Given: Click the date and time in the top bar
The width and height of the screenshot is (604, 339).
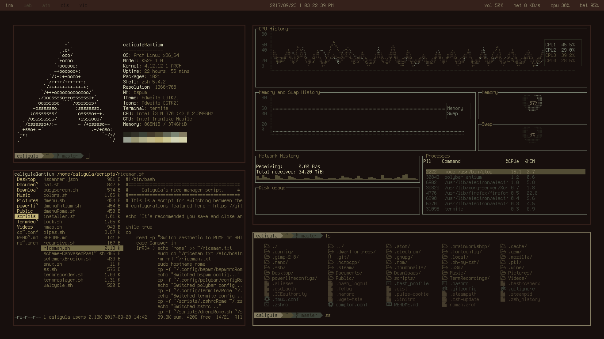Looking at the screenshot, I should [302, 5].
